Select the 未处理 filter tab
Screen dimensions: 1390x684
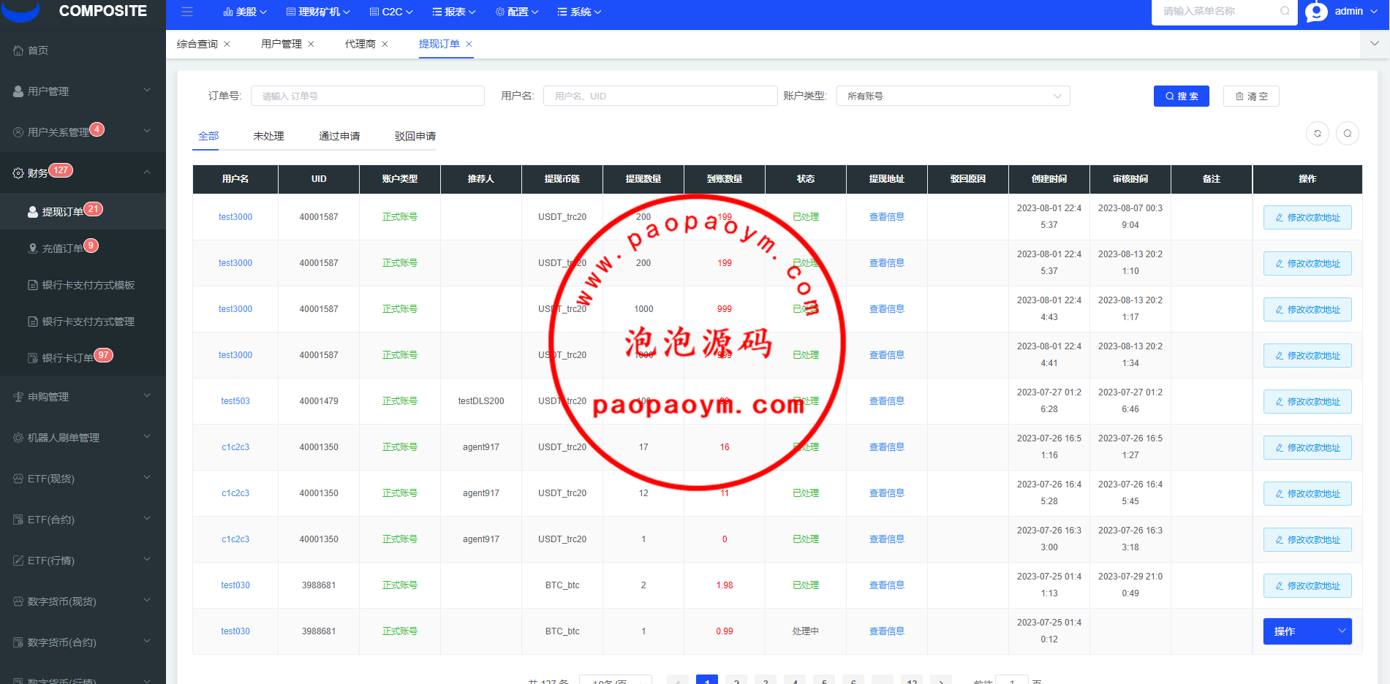tap(268, 136)
